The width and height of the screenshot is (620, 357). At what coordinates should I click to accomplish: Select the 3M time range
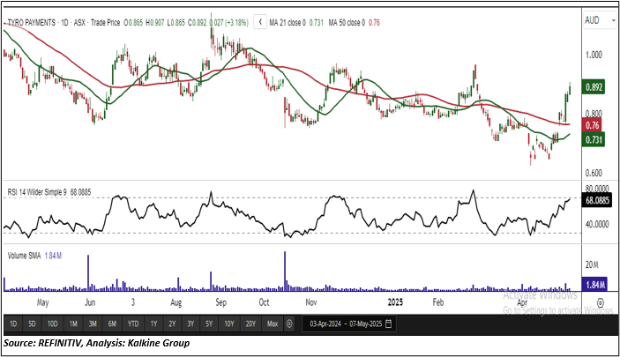click(93, 324)
